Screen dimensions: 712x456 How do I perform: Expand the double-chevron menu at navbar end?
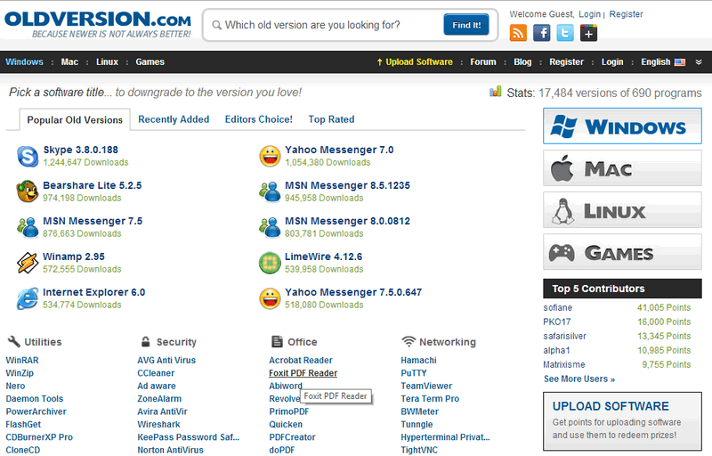click(x=699, y=62)
